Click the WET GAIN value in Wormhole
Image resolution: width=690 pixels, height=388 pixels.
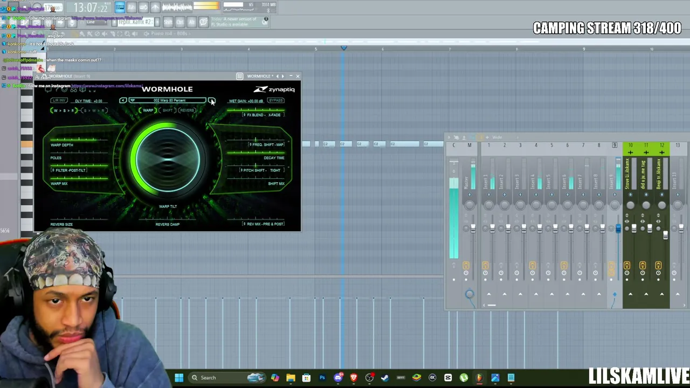coord(246,101)
